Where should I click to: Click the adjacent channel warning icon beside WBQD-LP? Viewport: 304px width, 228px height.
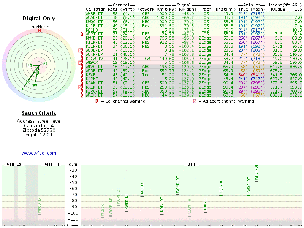click(79, 51)
